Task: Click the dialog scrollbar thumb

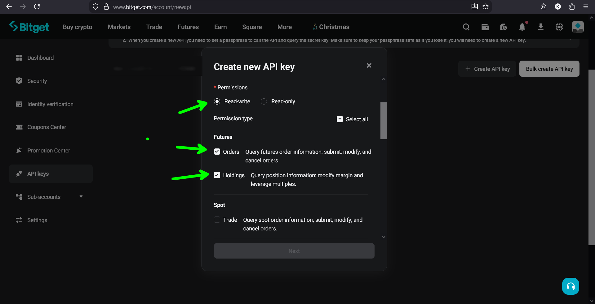Action: tap(384, 121)
